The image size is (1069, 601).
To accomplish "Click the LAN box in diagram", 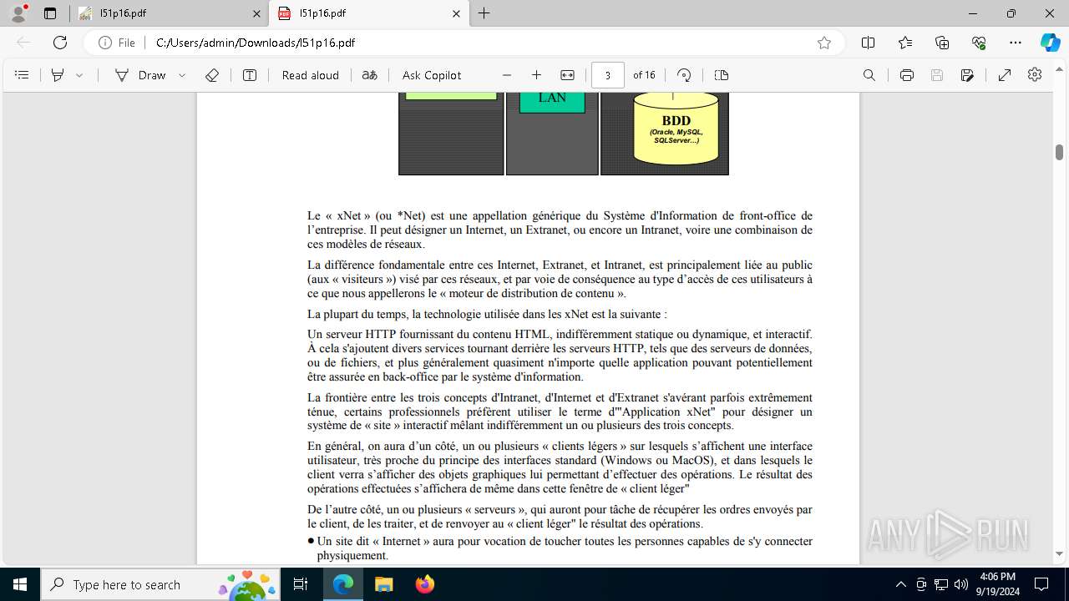I will tap(552, 101).
